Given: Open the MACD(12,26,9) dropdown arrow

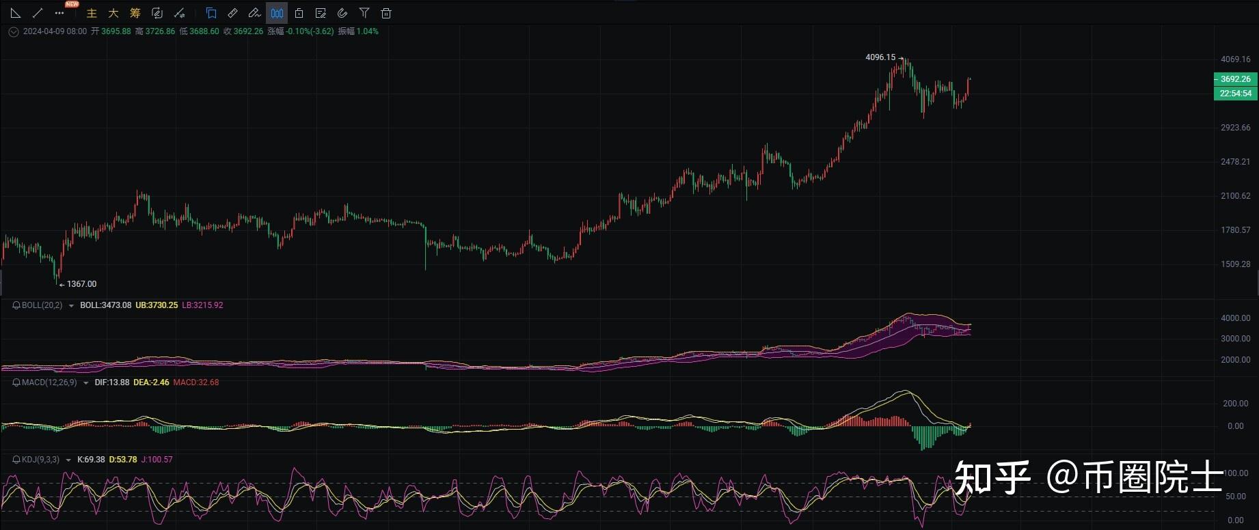Looking at the screenshot, I should point(85,383).
